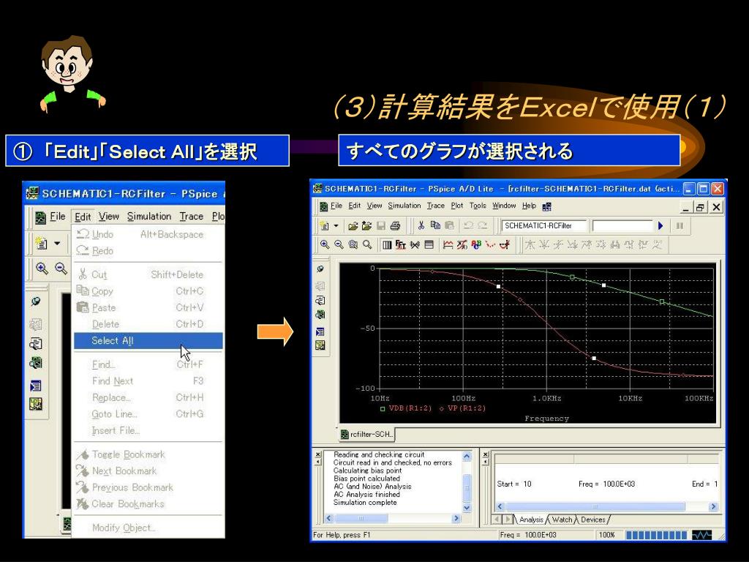Click the empty field beside the profile name
Viewport: 749px width, 562px height.
pos(622,225)
